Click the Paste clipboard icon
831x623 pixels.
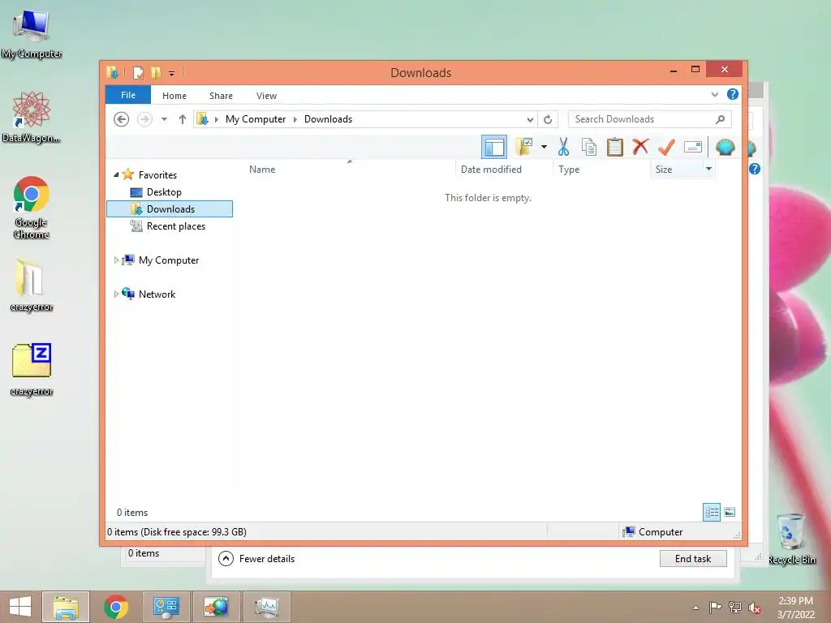[x=615, y=147]
